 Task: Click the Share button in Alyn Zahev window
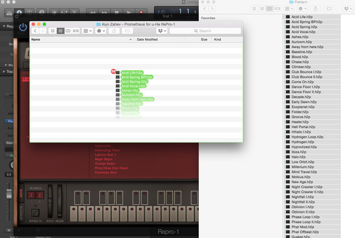(x=114, y=31)
